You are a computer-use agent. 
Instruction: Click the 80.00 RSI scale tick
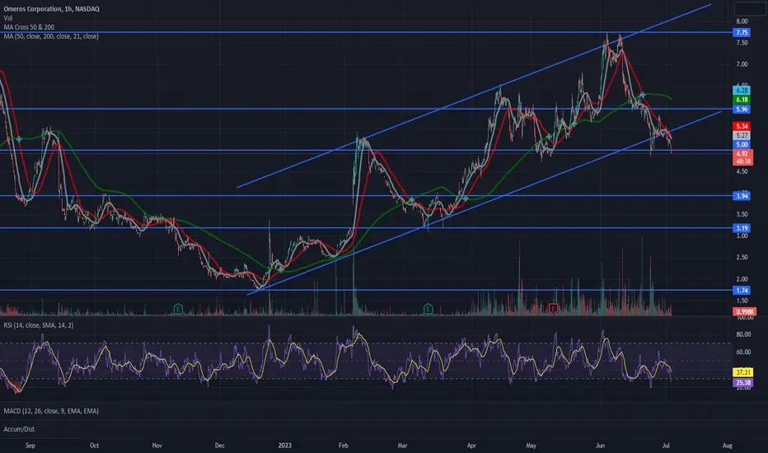tap(743, 334)
